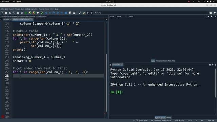Image resolution: width=217 pixels, height=122 pixels.
Task: Open the Edit menu
Action: pos(6,9)
